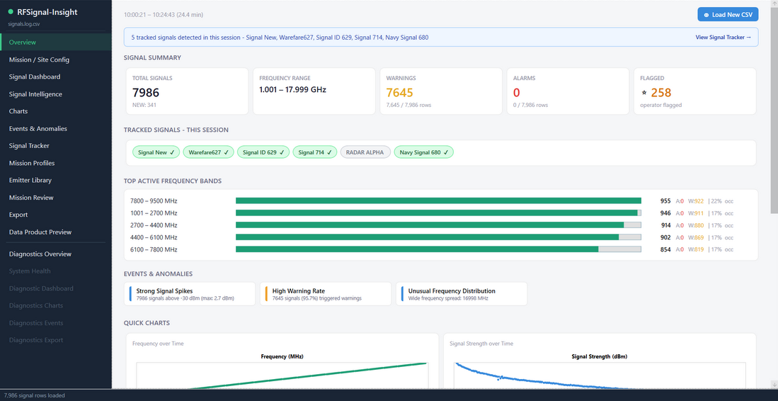Click the green status dot beside RFSignal-Insight
The image size is (778, 401).
[11, 12]
